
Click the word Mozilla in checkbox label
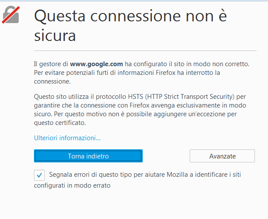[177, 175]
